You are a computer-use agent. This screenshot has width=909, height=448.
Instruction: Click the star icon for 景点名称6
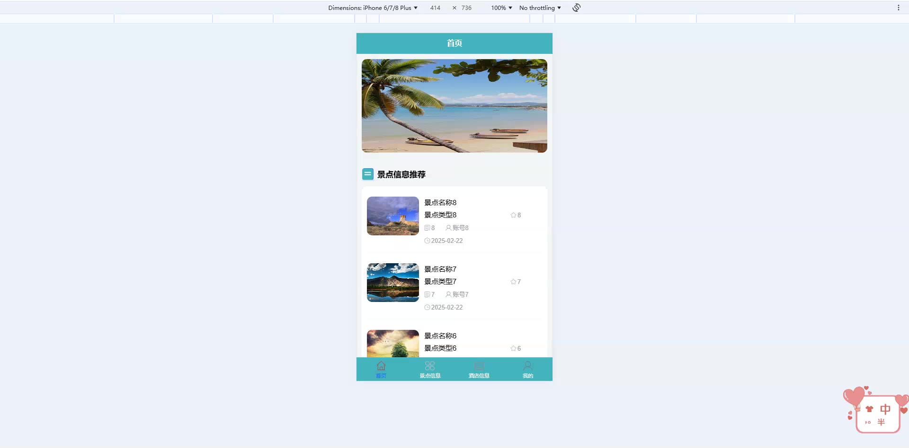pos(513,348)
